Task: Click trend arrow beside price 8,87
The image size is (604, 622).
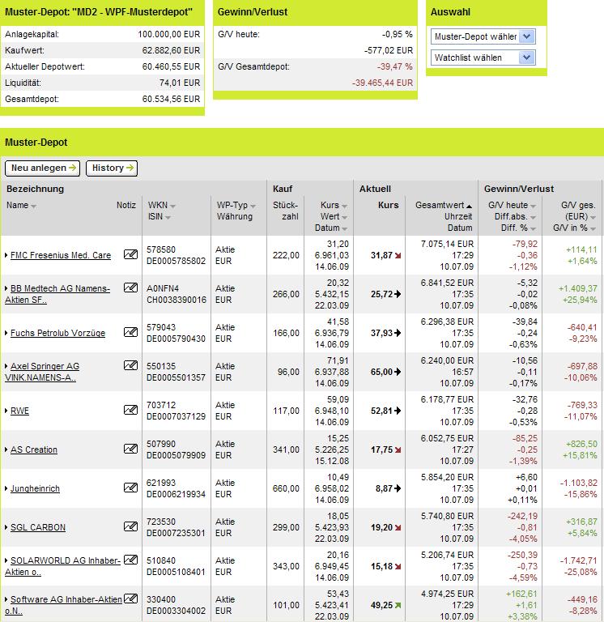Action: click(398, 488)
